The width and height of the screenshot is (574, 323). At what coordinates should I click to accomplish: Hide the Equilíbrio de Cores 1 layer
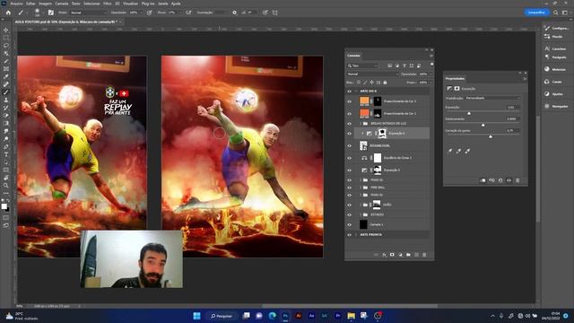[x=349, y=158]
